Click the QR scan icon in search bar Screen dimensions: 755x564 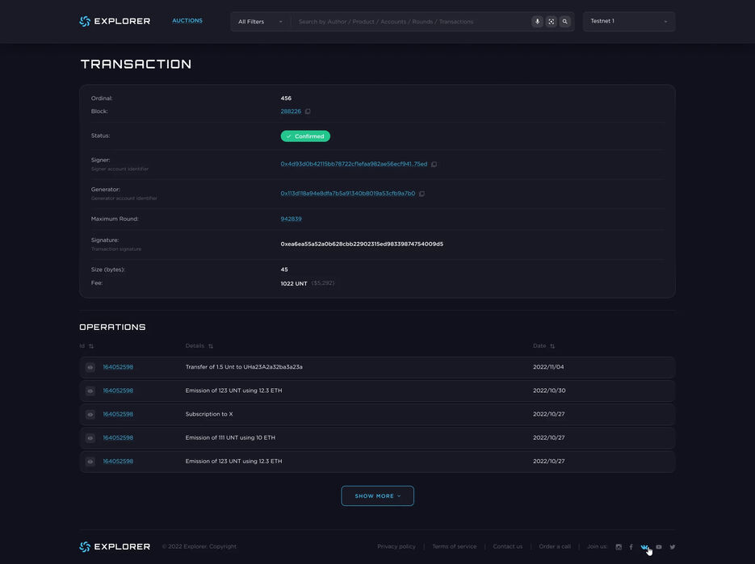[551, 22]
